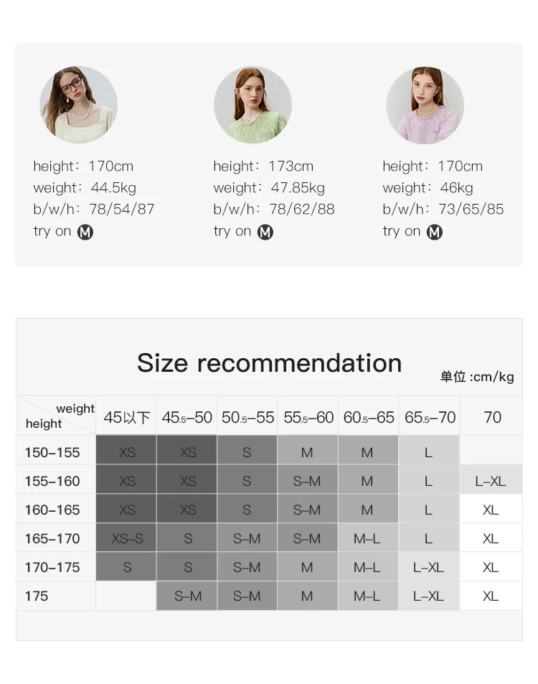Select the L cell in 150–155 row
Viewport: 538px width, 684px height.
[x=428, y=452]
